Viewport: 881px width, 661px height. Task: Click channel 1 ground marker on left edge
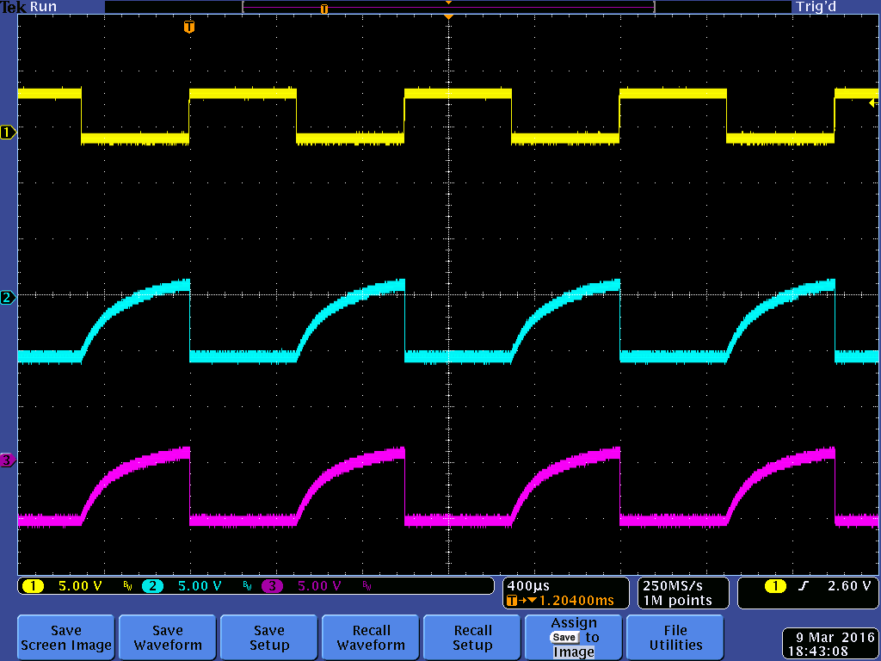(x=8, y=133)
